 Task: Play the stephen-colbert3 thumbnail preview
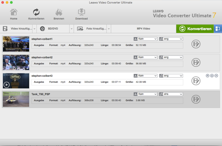pos(7,85)
